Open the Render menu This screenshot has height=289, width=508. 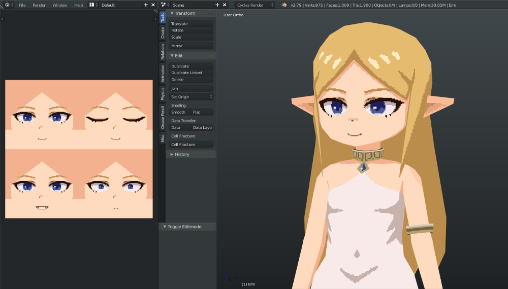[39, 5]
